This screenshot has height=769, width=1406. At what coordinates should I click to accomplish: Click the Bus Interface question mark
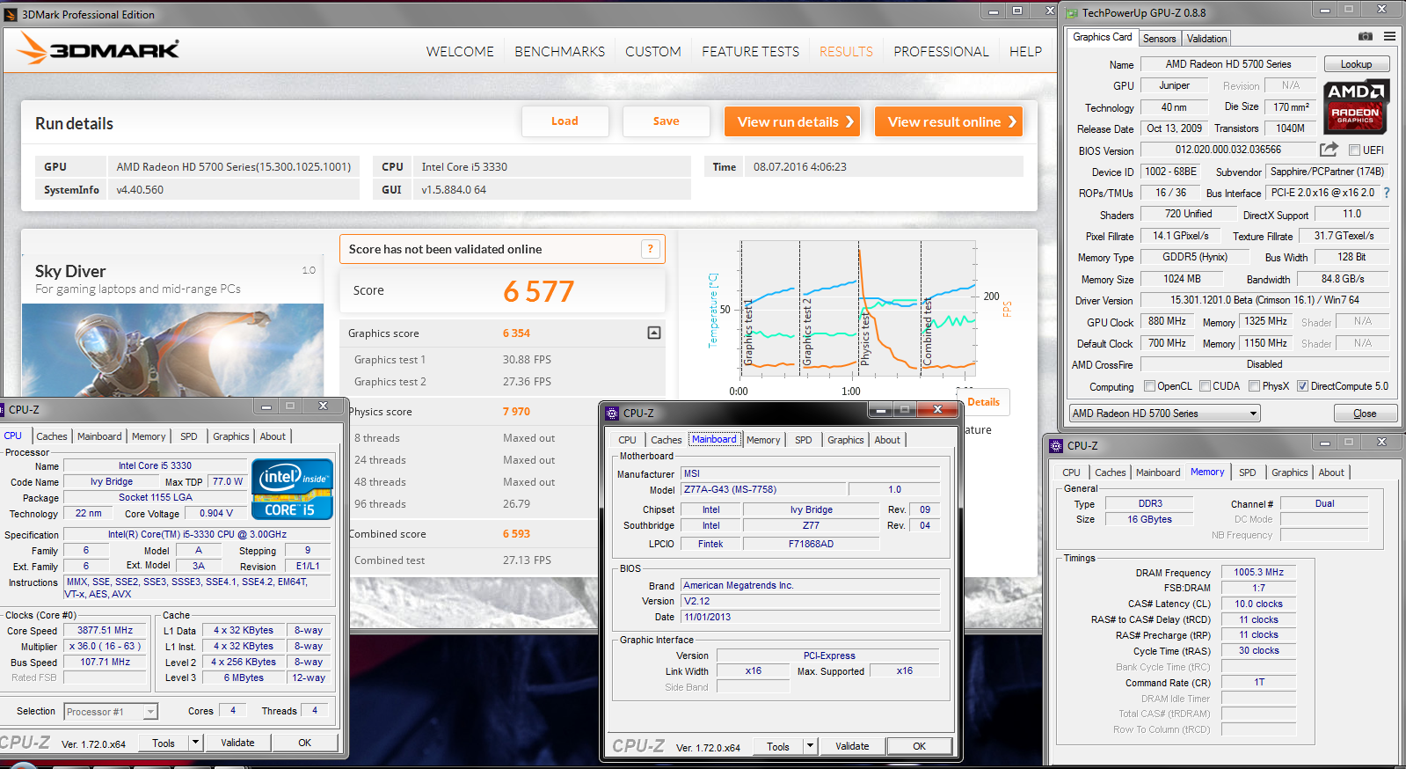tap(1387, 193)
